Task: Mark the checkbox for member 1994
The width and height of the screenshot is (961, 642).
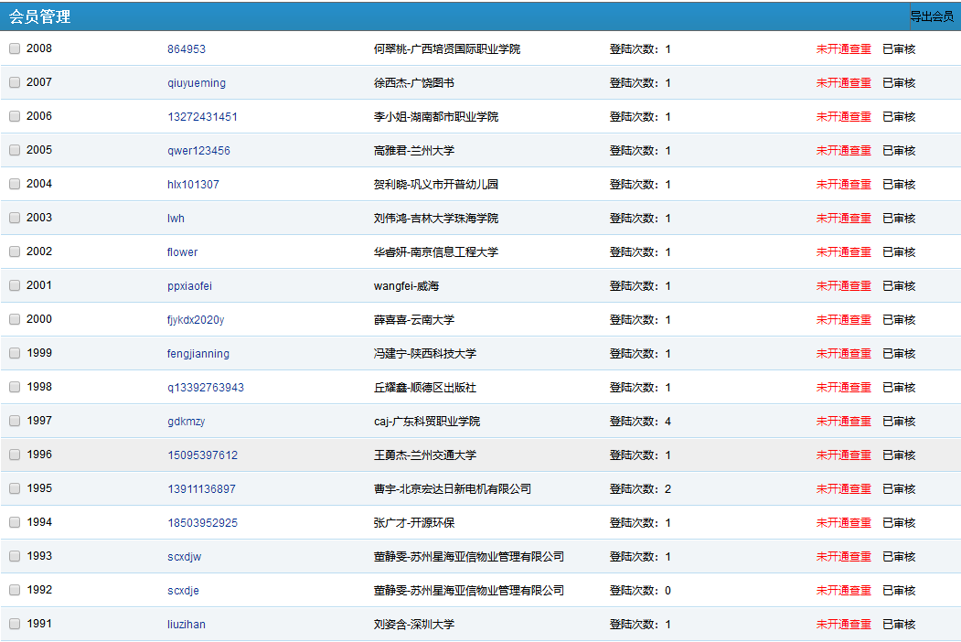Action: pyautogui.click(x=15, y=522)
